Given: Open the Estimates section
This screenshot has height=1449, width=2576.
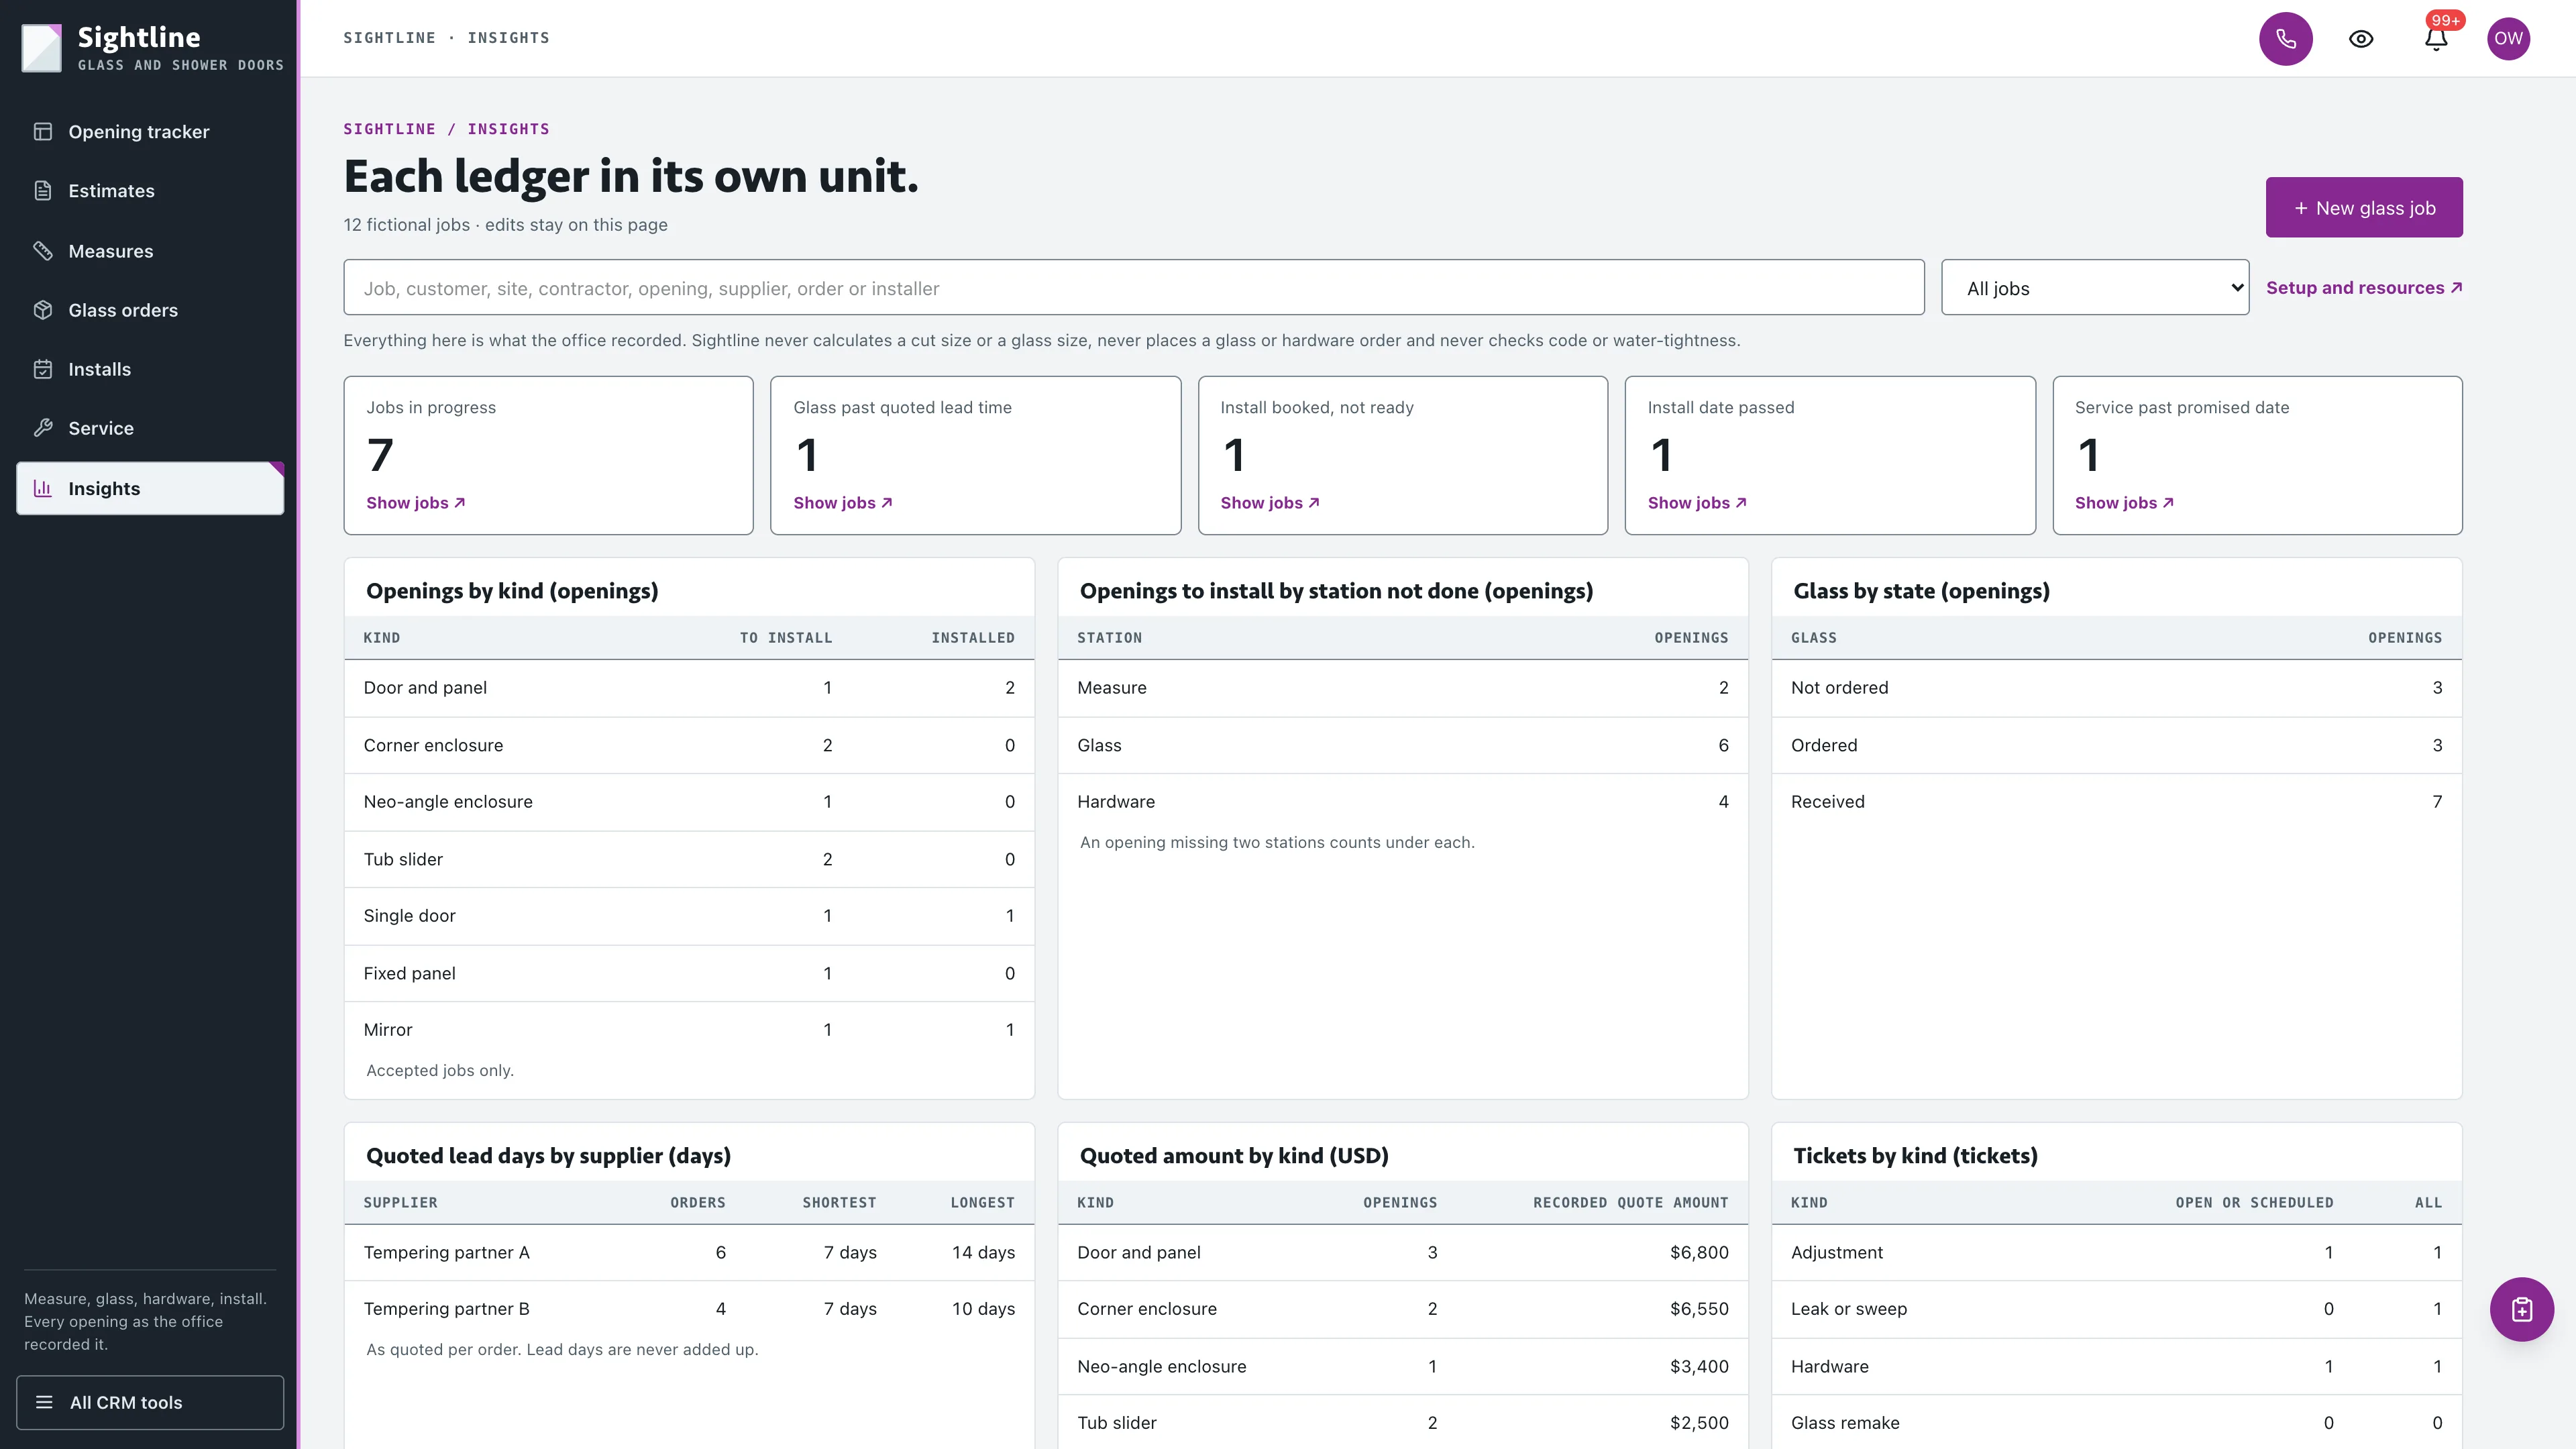Looking at the screenshot, I should tap(150, 191).
